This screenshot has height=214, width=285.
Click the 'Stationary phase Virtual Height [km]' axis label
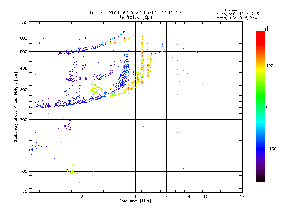click(16, 107)
